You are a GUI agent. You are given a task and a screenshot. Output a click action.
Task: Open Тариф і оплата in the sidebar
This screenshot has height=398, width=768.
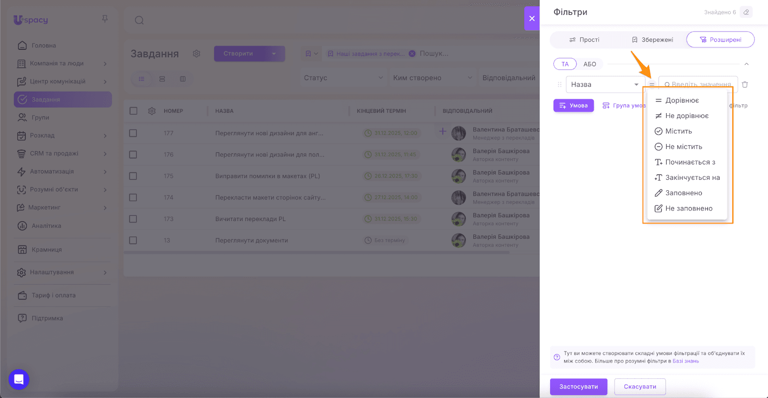point(63,295)
